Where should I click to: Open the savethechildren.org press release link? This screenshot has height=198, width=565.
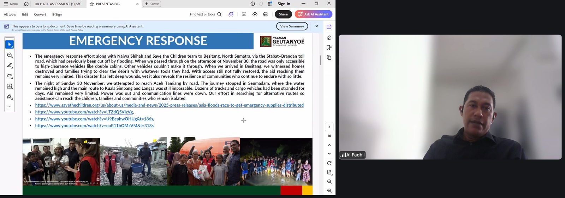[x=169, y=105]
